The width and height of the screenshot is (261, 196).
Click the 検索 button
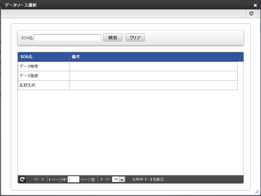point(113,38)
